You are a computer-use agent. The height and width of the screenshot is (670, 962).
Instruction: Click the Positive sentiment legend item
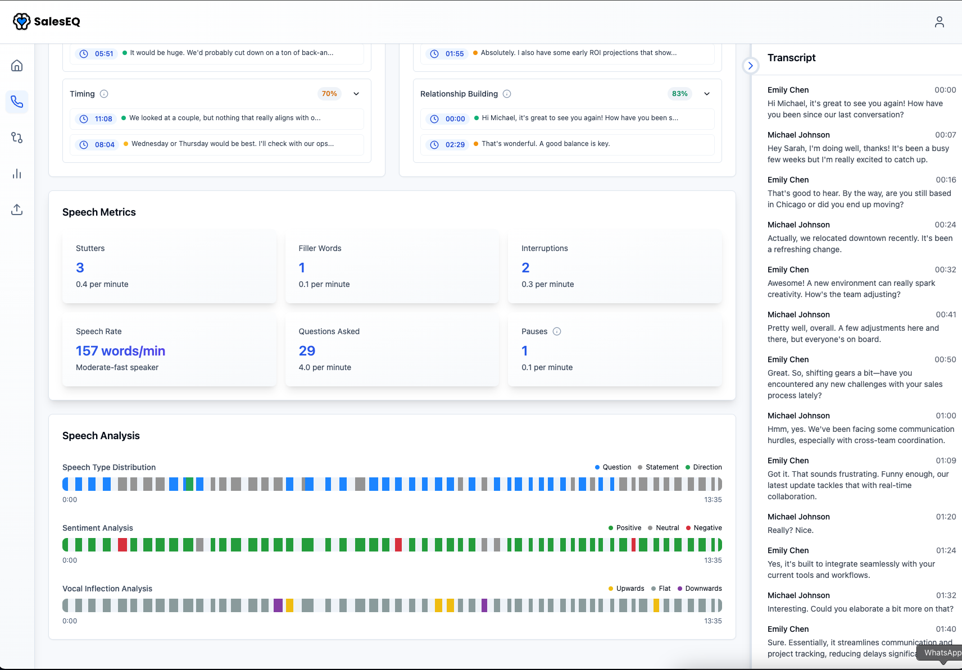[x=625, y=528]
